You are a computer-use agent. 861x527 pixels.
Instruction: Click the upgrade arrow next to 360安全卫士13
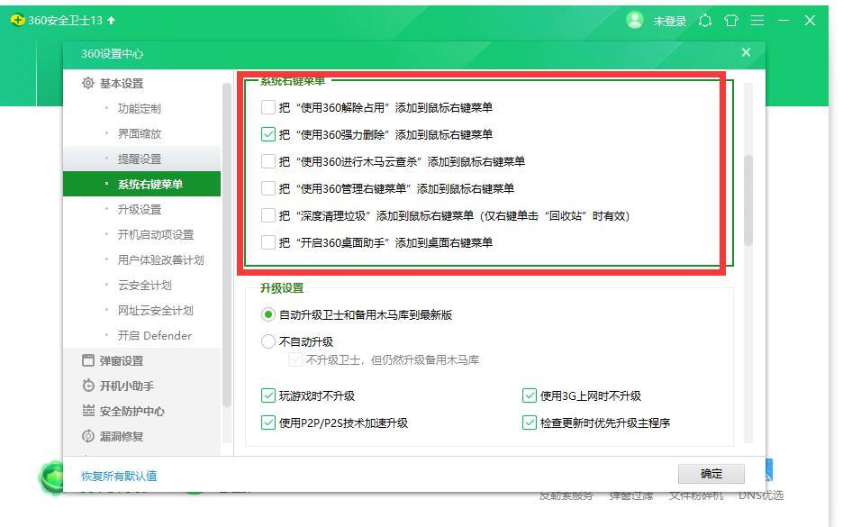112,21
